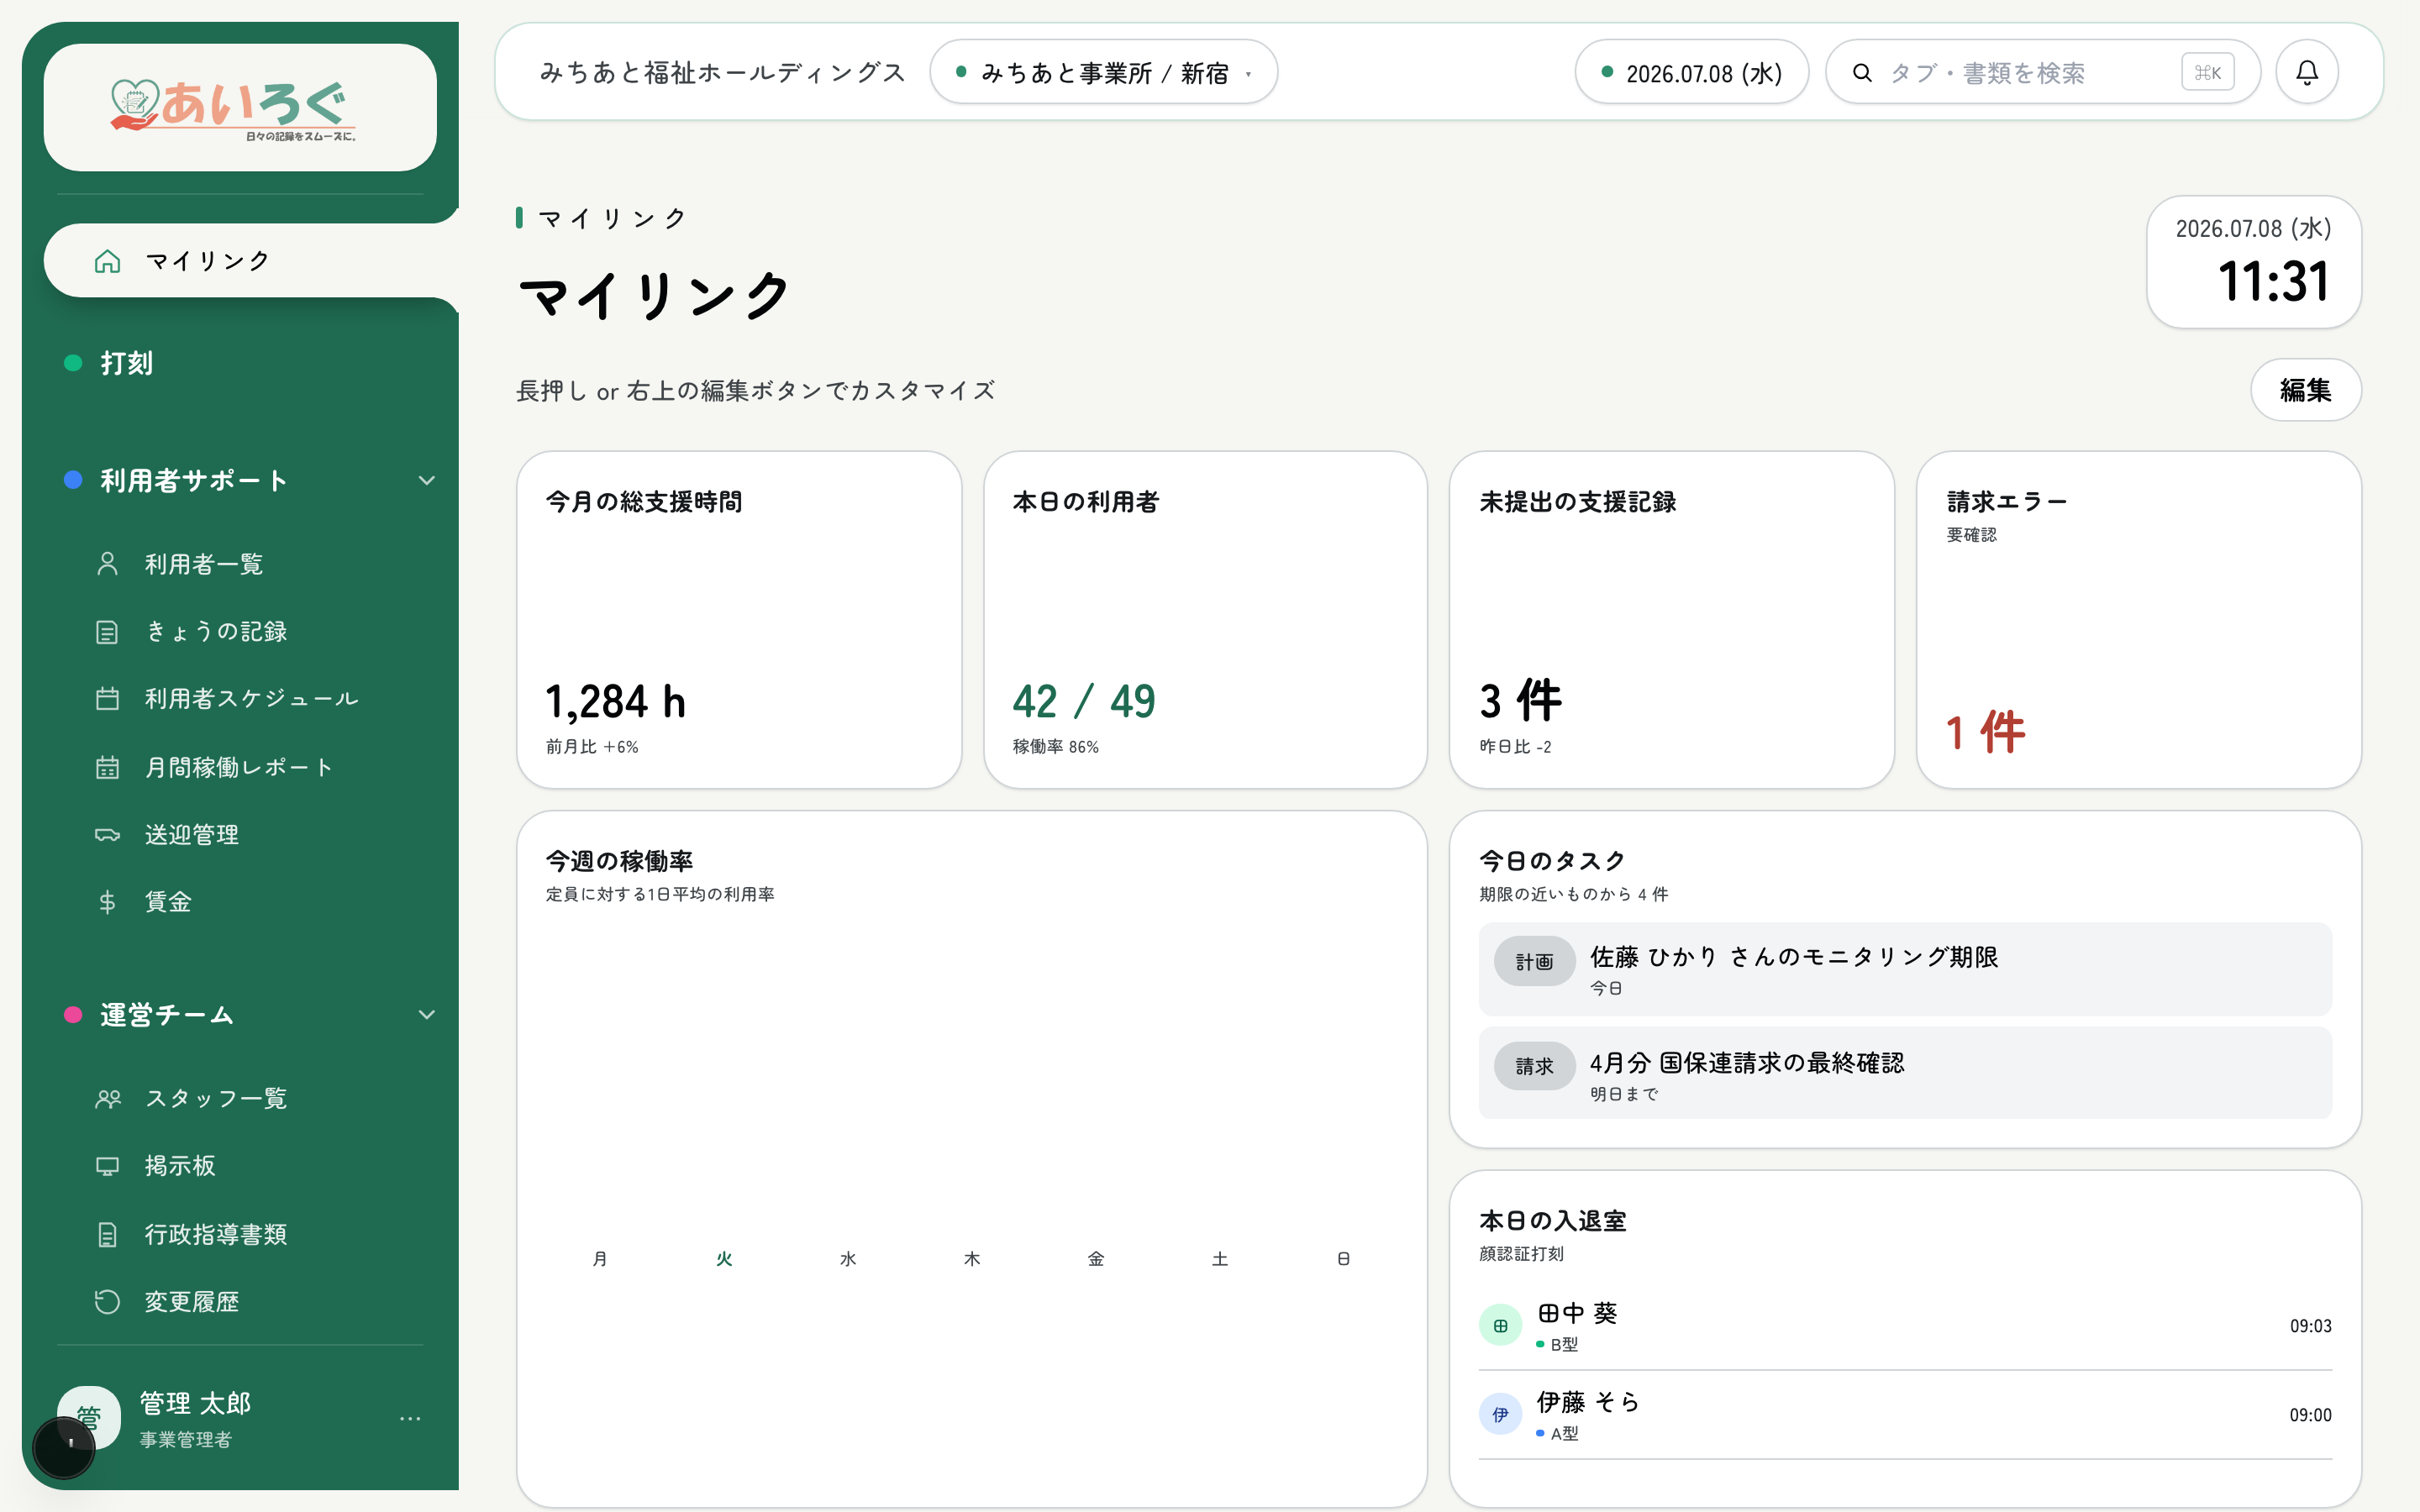This screenshot has height=1512, width=2420.
Task: Go to 掲示板
Action: click(x=180, y=1166)
